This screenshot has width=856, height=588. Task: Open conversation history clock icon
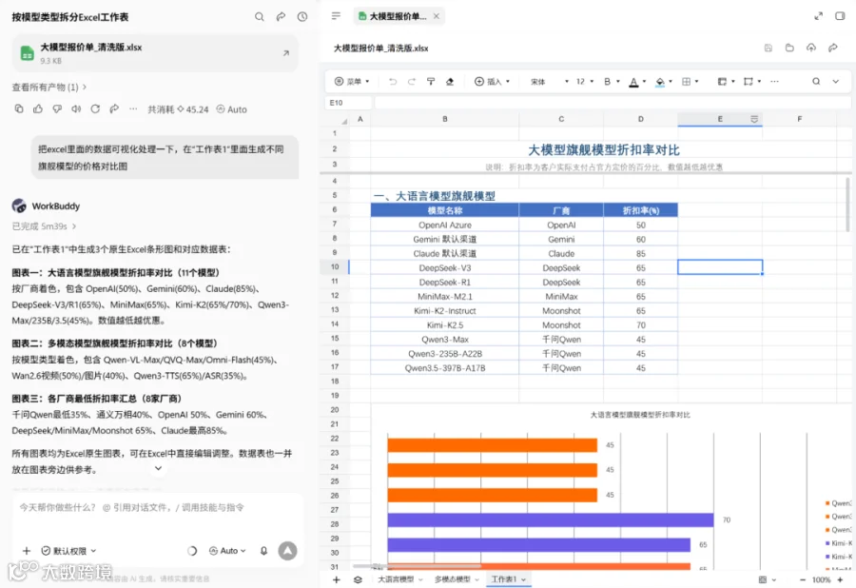302,17
